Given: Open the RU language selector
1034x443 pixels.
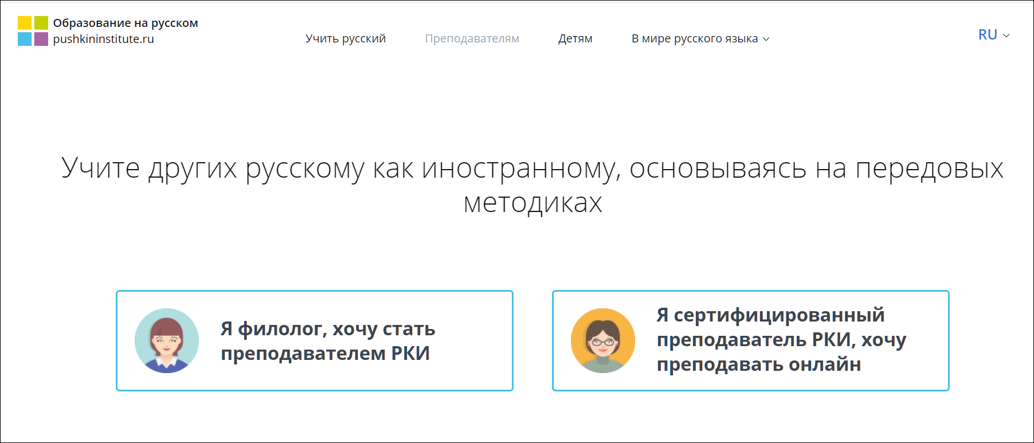Looking at the screenshot, I should point(988,35).
